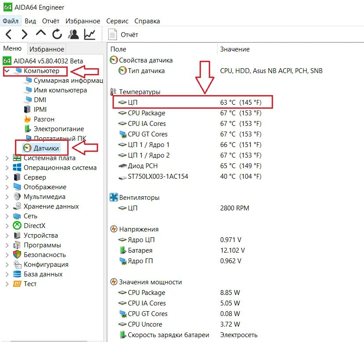Click the monitor icon for Отображение
364x342 pixels.
(x=17, y=187)
